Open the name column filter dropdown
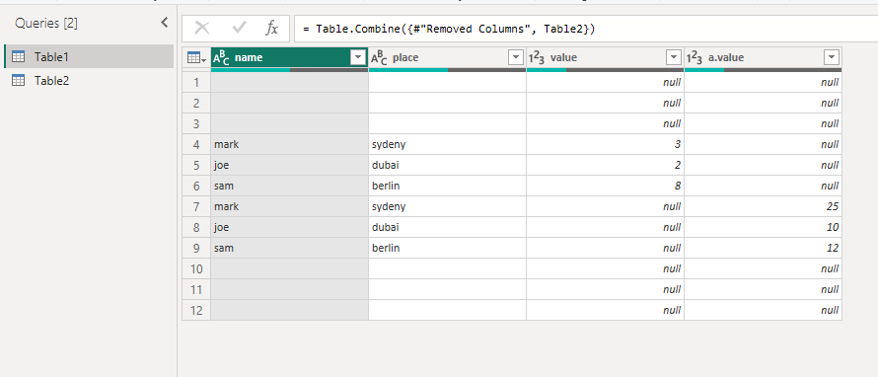878x377 pixels. [x=357, y=57]
